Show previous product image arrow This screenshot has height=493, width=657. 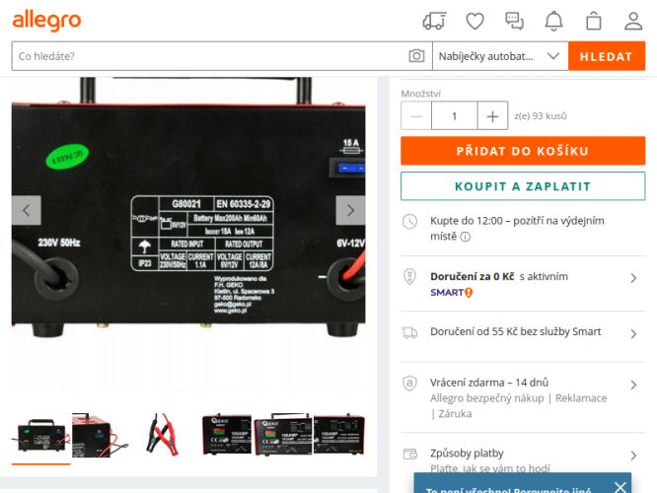coord(27,210)
